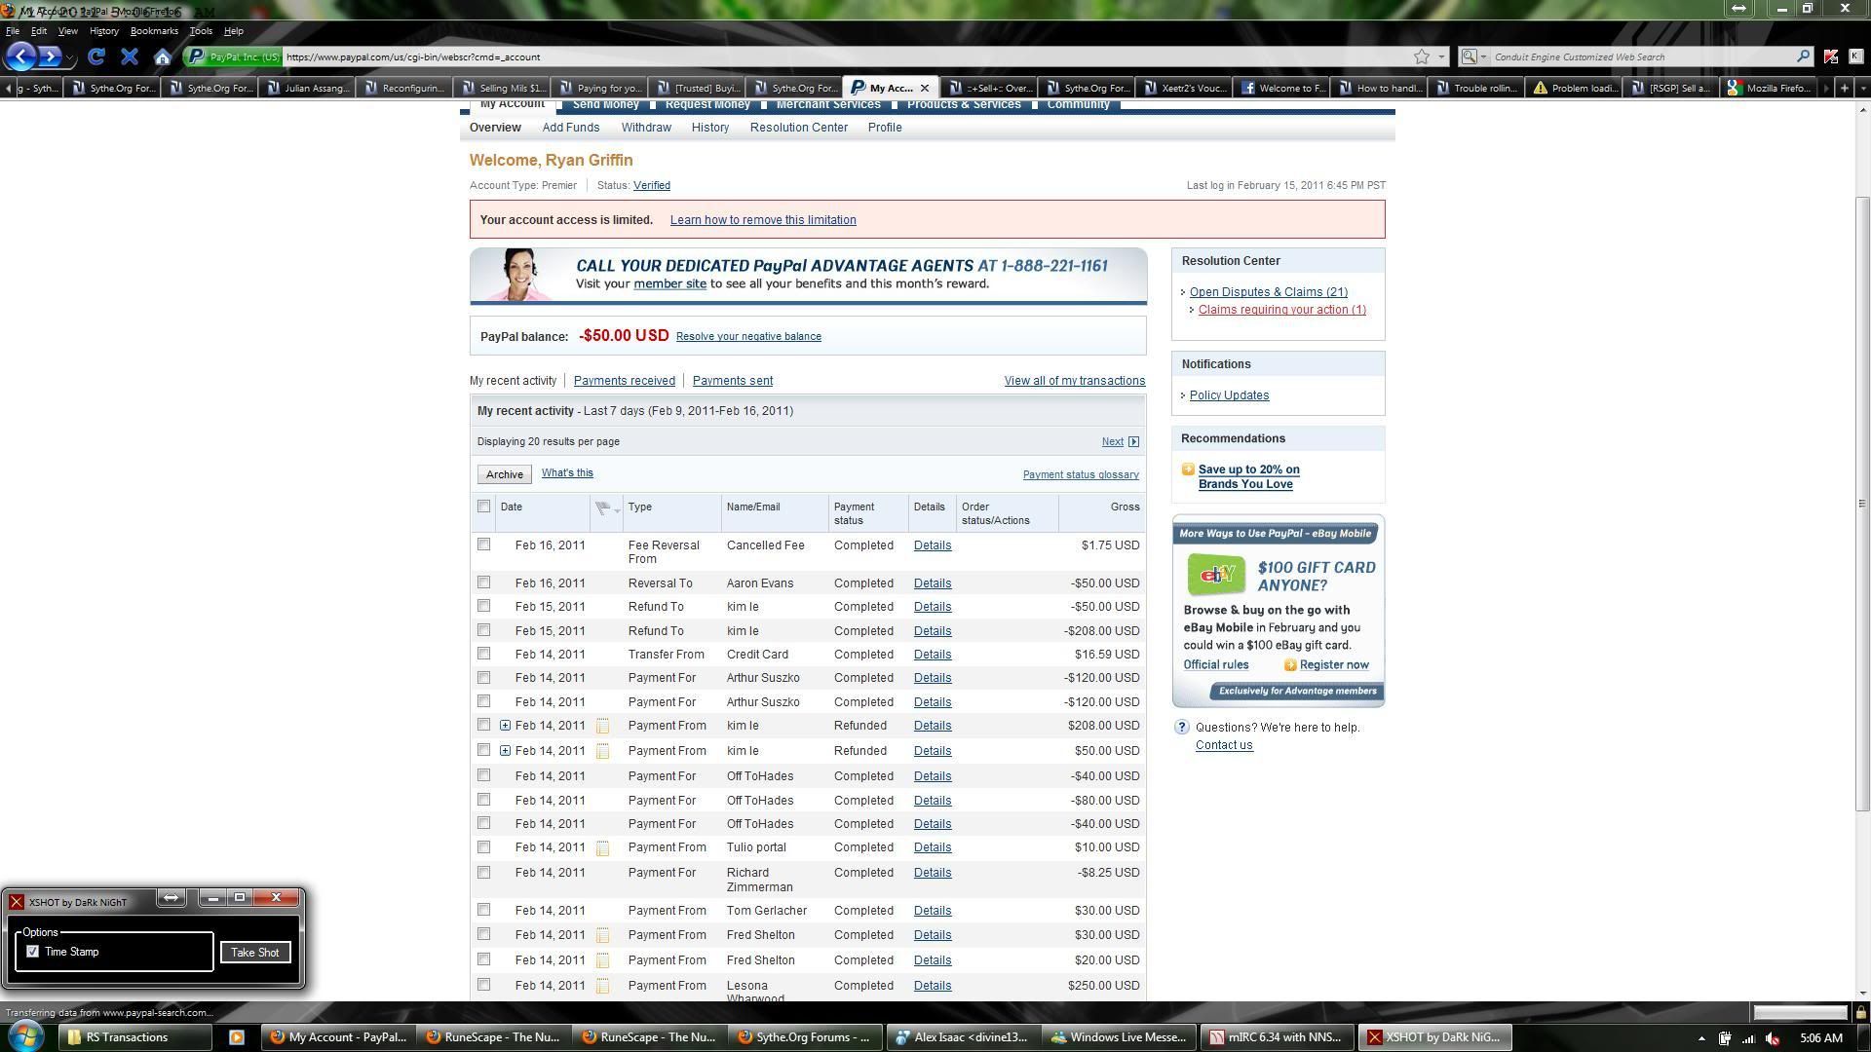Bookmark this page with the star icon
The image size is (1871, 1052).
[1422, 56]
